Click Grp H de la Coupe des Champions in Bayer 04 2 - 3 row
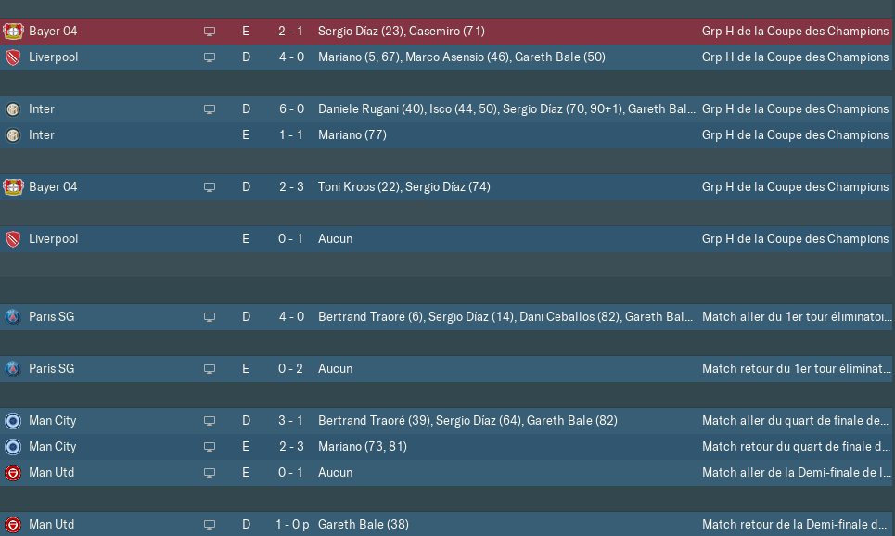Screen dimensions: 895x536 click(x=795, y=187)
